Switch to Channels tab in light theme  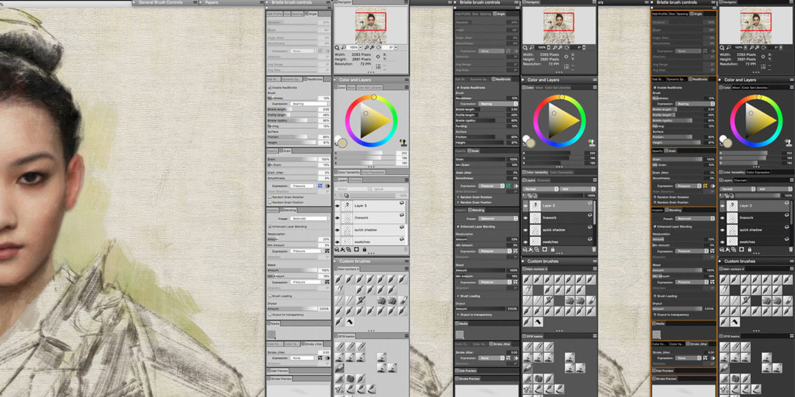356,180
